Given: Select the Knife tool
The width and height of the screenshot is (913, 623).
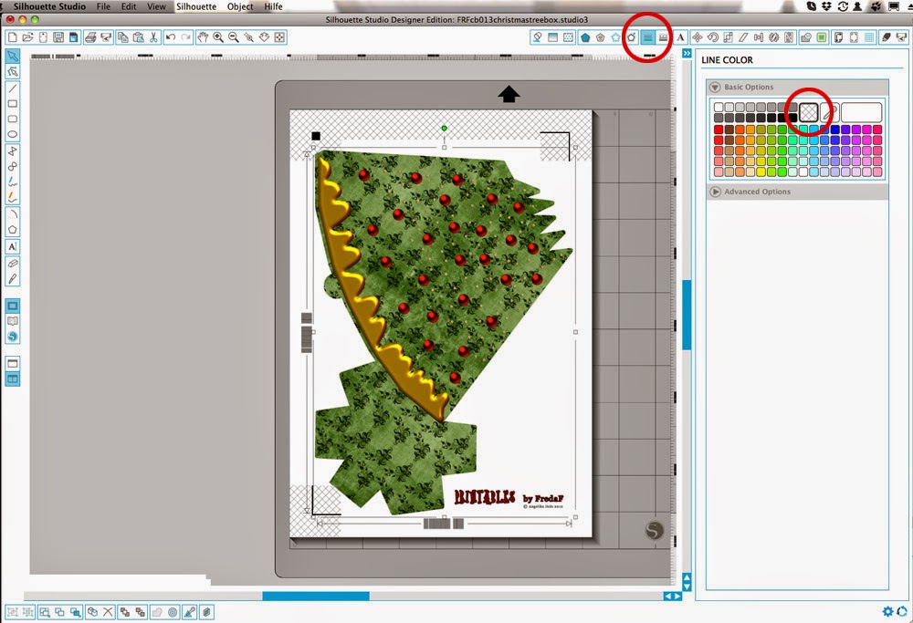Looking at the screenshot, I should point(12,278).
